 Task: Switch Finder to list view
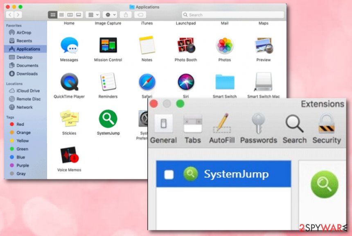61,15
